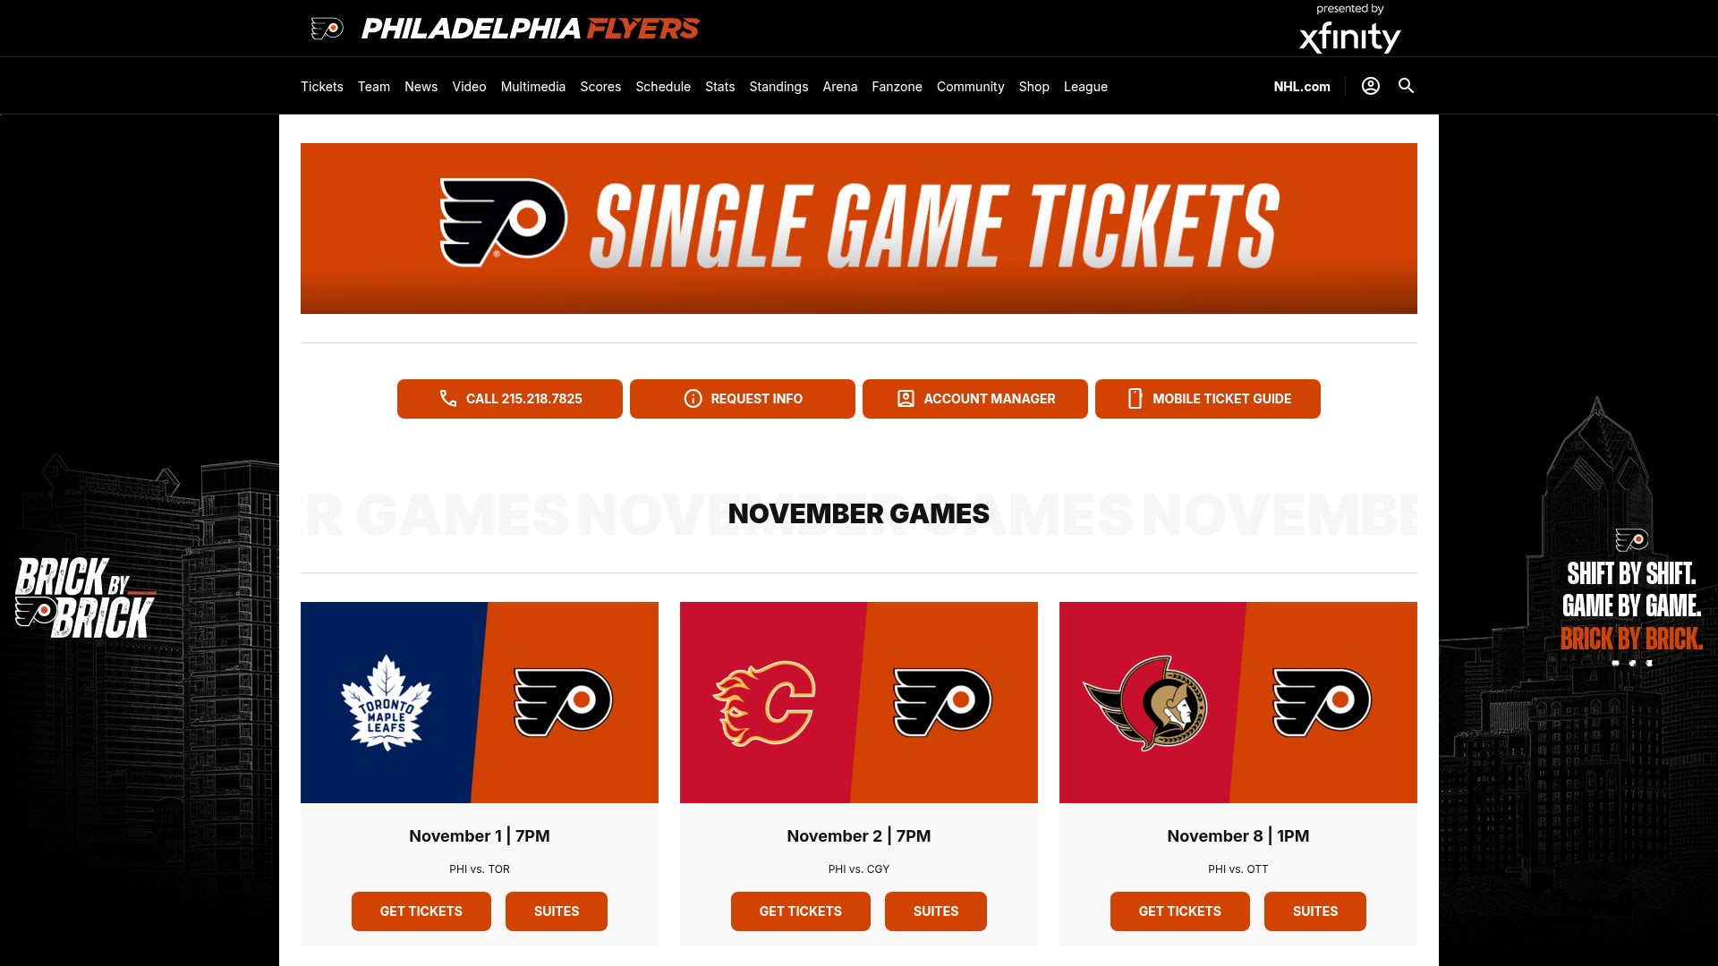Go to NHL.com link
This screenshot has height=966, width=1718.
click(x=1302, y=87)
